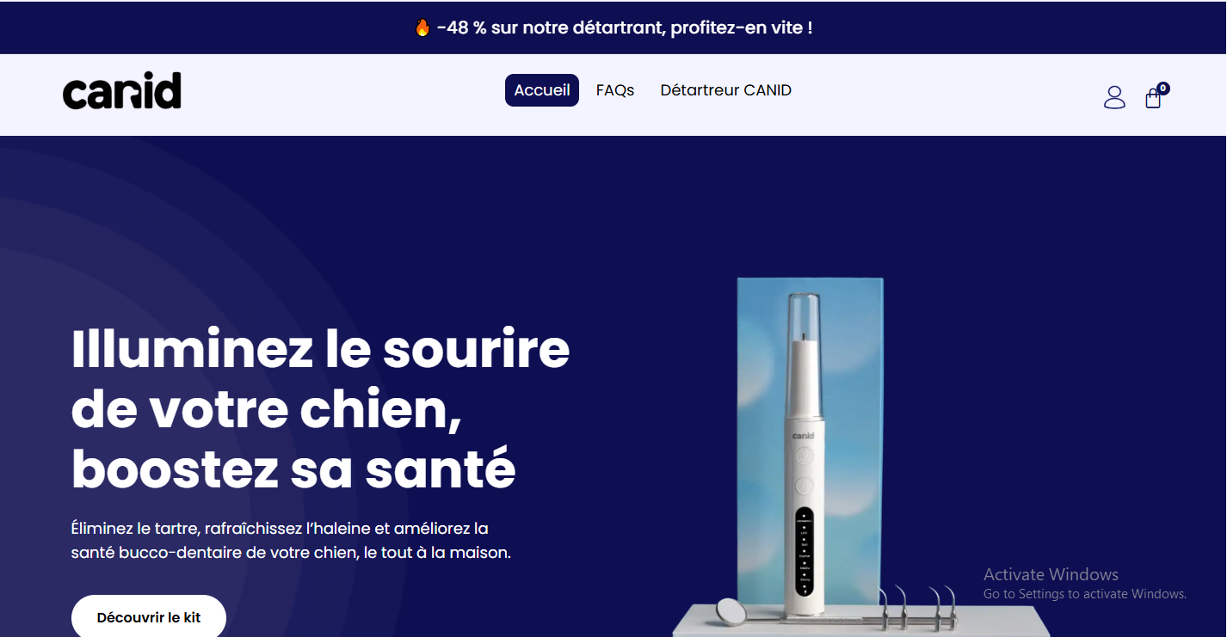Click the Éliminez le tartre description paragraph
Screen dimensions: 1227x637
point(291,540)
